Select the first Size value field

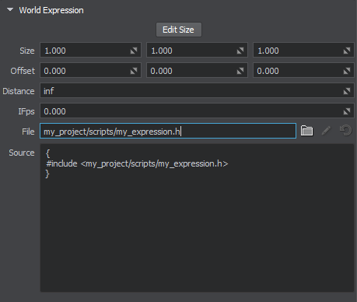(90, 50)
